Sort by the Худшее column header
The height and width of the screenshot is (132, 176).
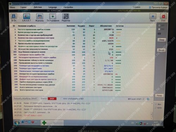(81, 26)
